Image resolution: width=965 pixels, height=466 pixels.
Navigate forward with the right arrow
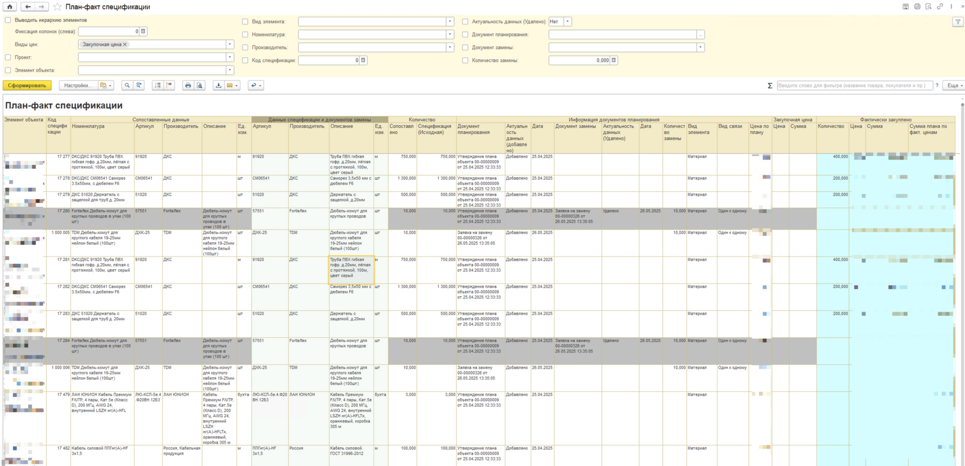(x=41, y=7)
